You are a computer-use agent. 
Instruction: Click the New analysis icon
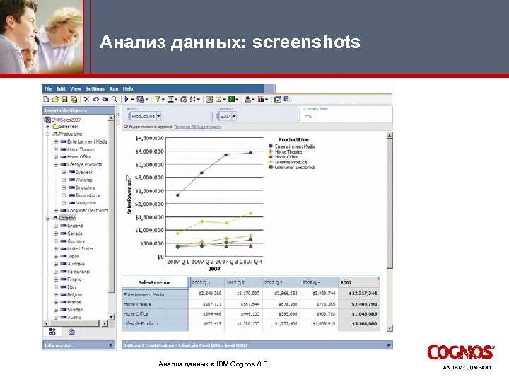46,99
